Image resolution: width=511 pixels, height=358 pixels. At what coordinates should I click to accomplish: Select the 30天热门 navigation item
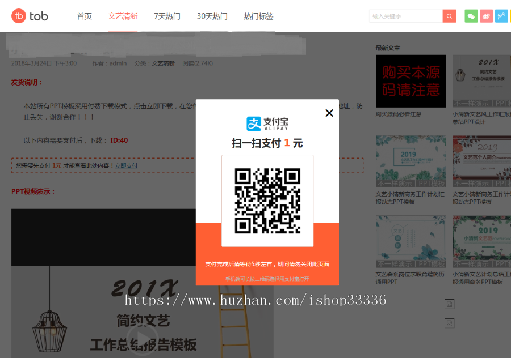click(x=212, y=16)
